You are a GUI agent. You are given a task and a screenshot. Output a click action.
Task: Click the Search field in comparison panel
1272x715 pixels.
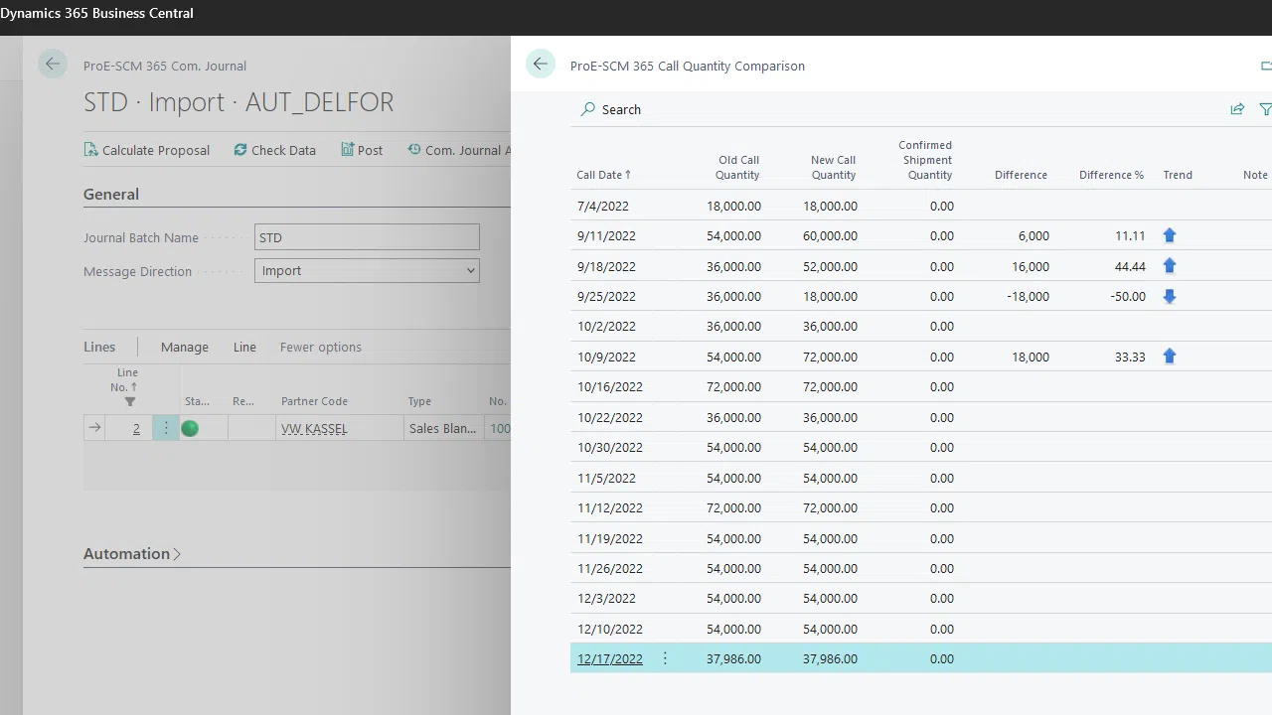click(x=621, y=109)
